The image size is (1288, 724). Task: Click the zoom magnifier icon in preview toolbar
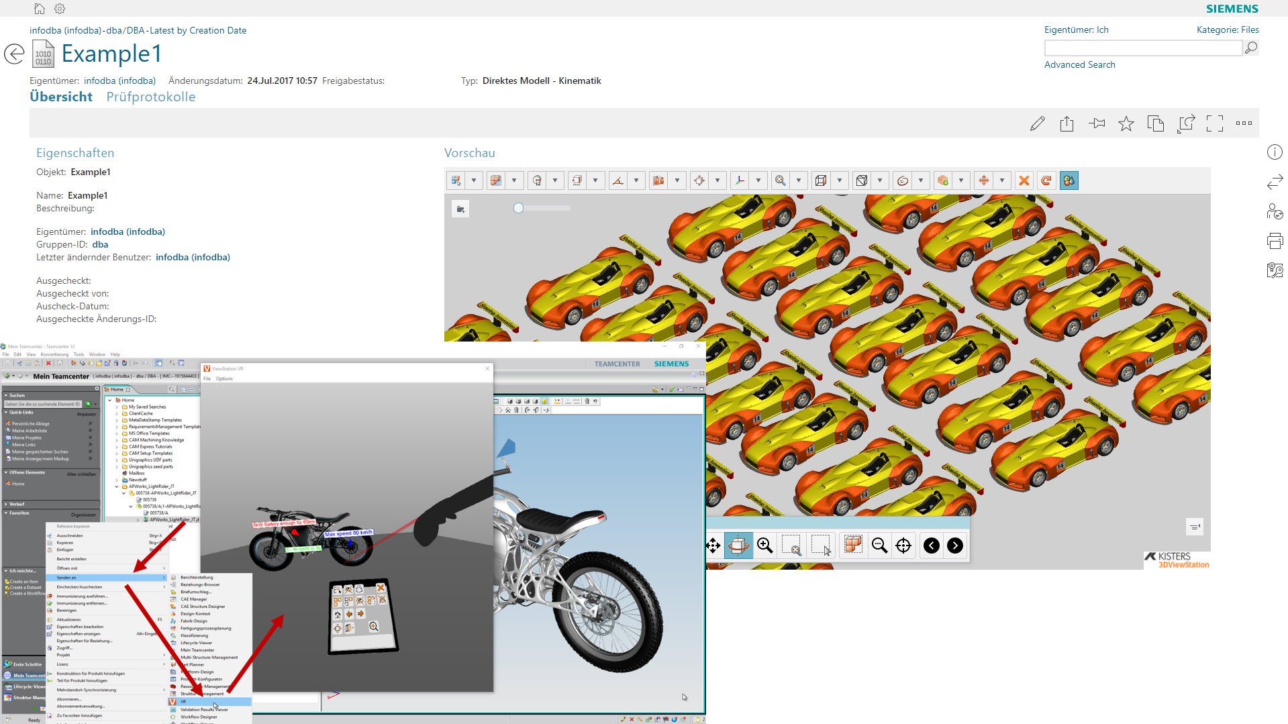pos(780,180)
